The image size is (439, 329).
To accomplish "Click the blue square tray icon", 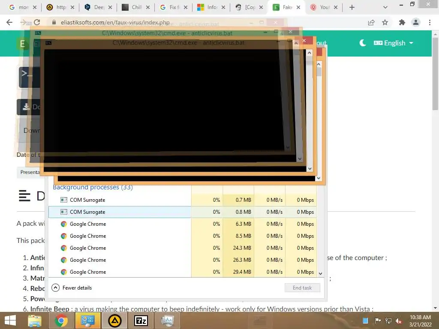I will coord(365,320).
